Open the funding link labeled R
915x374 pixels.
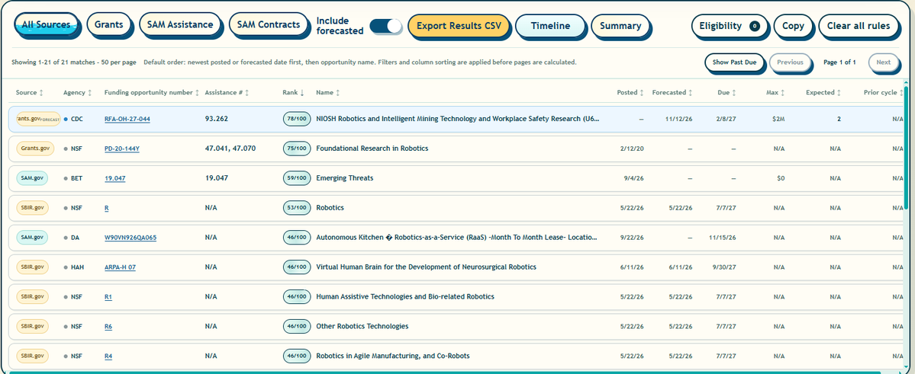click(107, 208)
